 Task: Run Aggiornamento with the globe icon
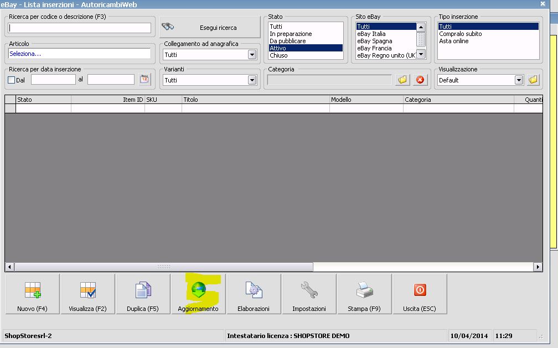[x=198, y=294]
